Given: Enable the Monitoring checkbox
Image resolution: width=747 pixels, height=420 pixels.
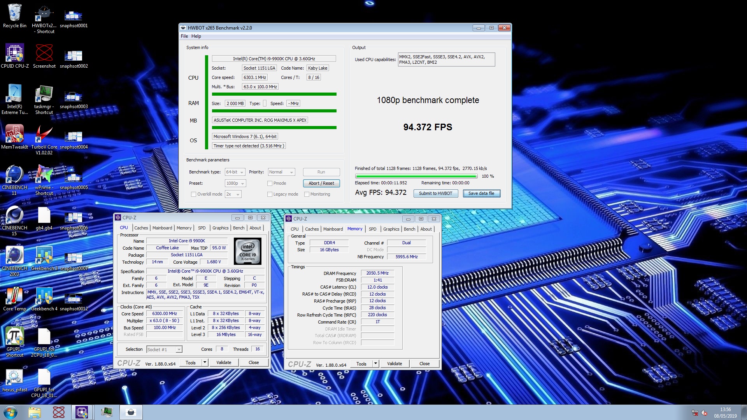Looking at the screenshot, I should [307, 194].
